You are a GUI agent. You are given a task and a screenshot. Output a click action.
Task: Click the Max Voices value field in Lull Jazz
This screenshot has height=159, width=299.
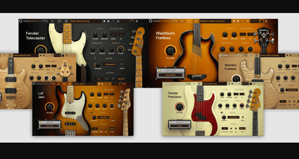tap(95, 128)
